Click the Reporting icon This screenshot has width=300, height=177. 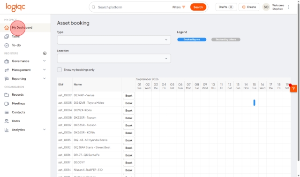[7, 79]
